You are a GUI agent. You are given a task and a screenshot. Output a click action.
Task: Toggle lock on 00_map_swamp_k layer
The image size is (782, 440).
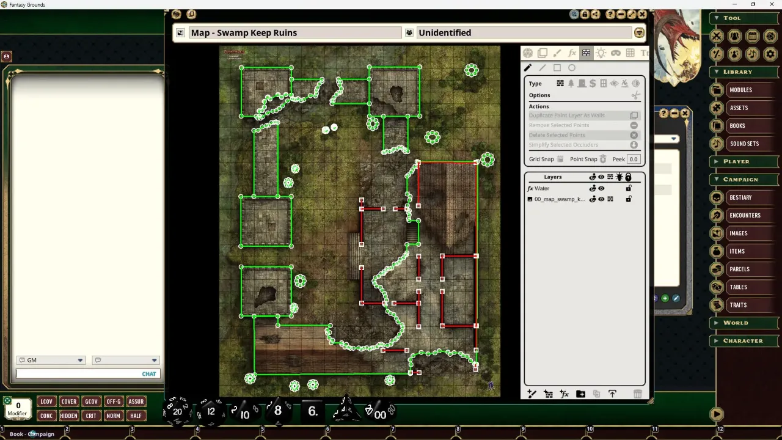click(628, 199)
